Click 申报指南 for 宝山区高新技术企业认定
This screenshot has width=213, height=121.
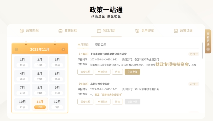103,102
